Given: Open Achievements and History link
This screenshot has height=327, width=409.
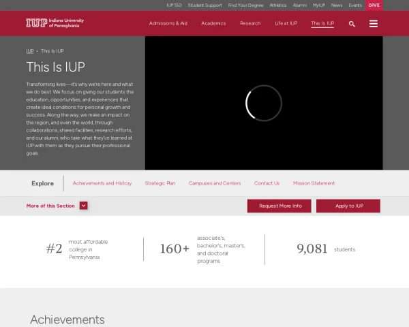Looking at the screenshot, I should (102, 183).
